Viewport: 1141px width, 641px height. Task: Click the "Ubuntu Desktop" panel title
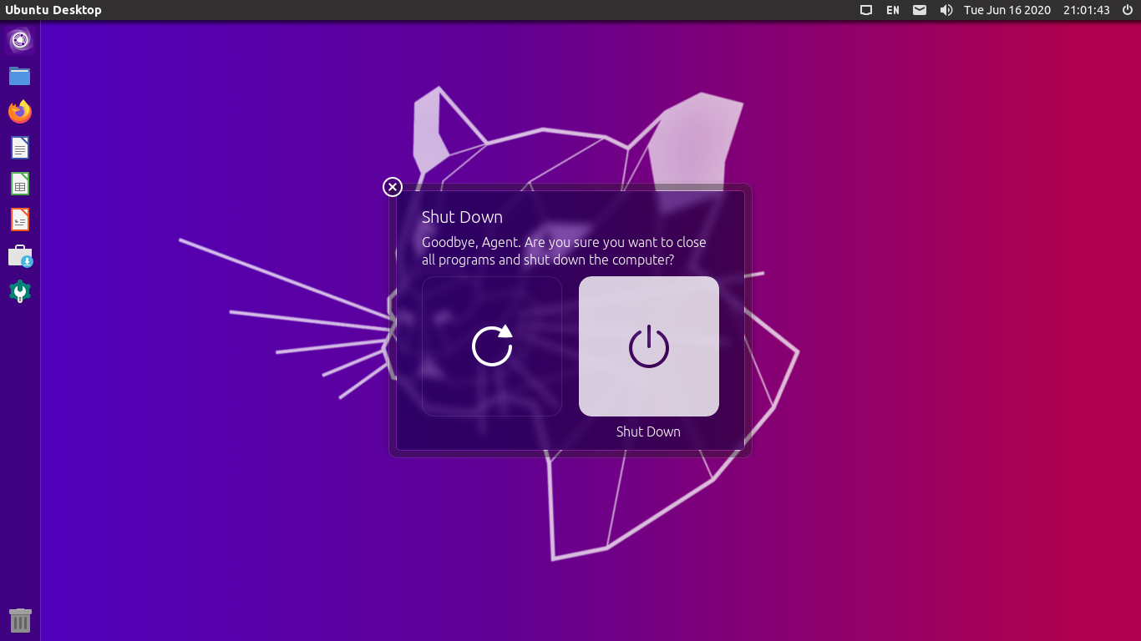pyautogui.click(x=53, y=10)
